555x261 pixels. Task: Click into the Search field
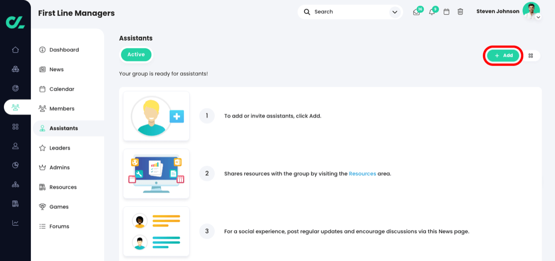350,12
